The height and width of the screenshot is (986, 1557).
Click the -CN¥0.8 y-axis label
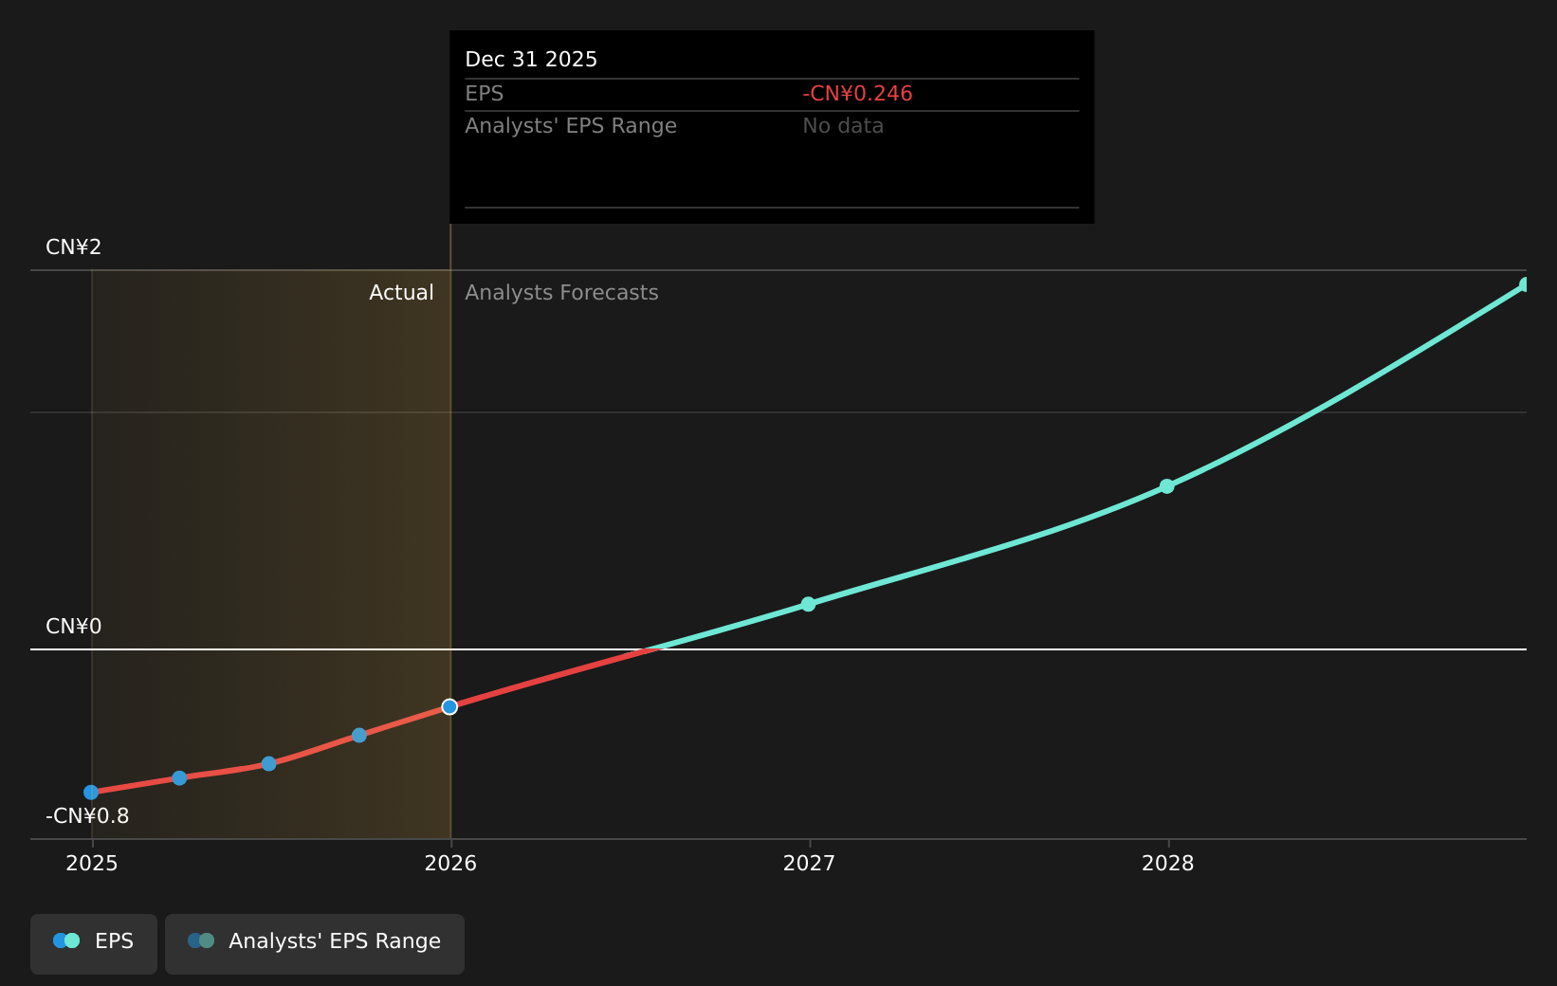point(87,816)
